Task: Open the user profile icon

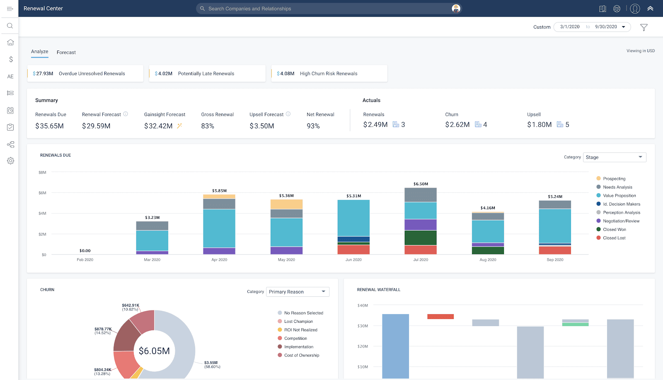Action: coord(635,9)
